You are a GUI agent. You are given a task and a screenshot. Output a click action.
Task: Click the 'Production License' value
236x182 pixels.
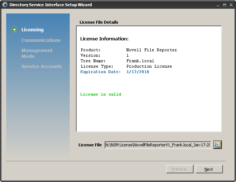point(149,66)
